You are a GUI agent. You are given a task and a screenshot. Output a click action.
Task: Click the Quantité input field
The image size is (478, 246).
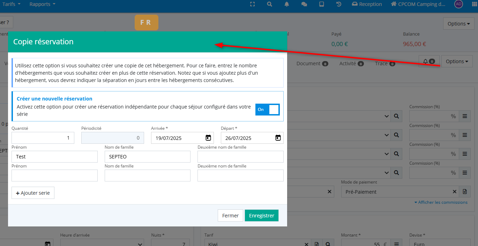pyautogui.click(x=43, y=138)
